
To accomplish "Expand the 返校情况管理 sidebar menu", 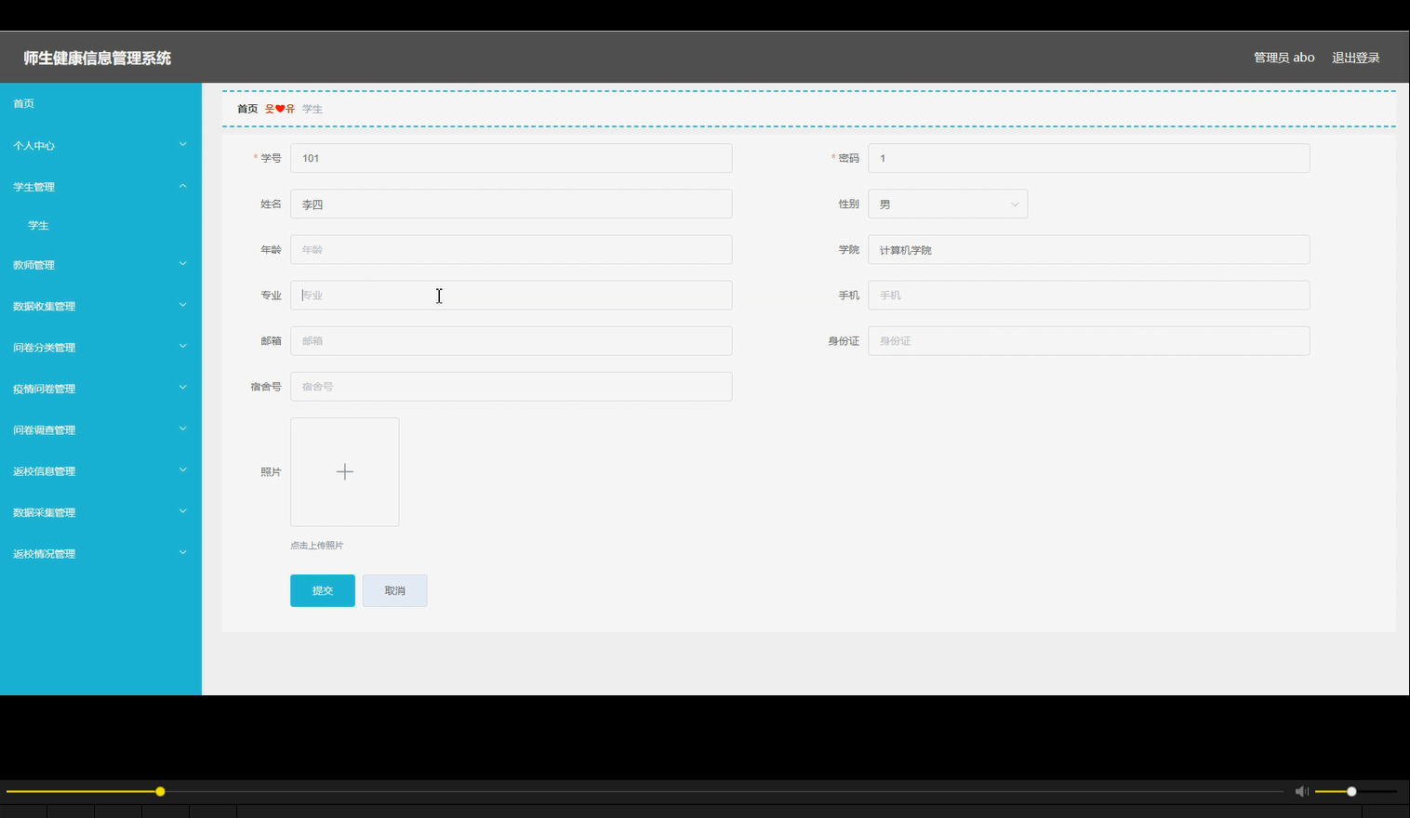I will (x=100, y=553).
